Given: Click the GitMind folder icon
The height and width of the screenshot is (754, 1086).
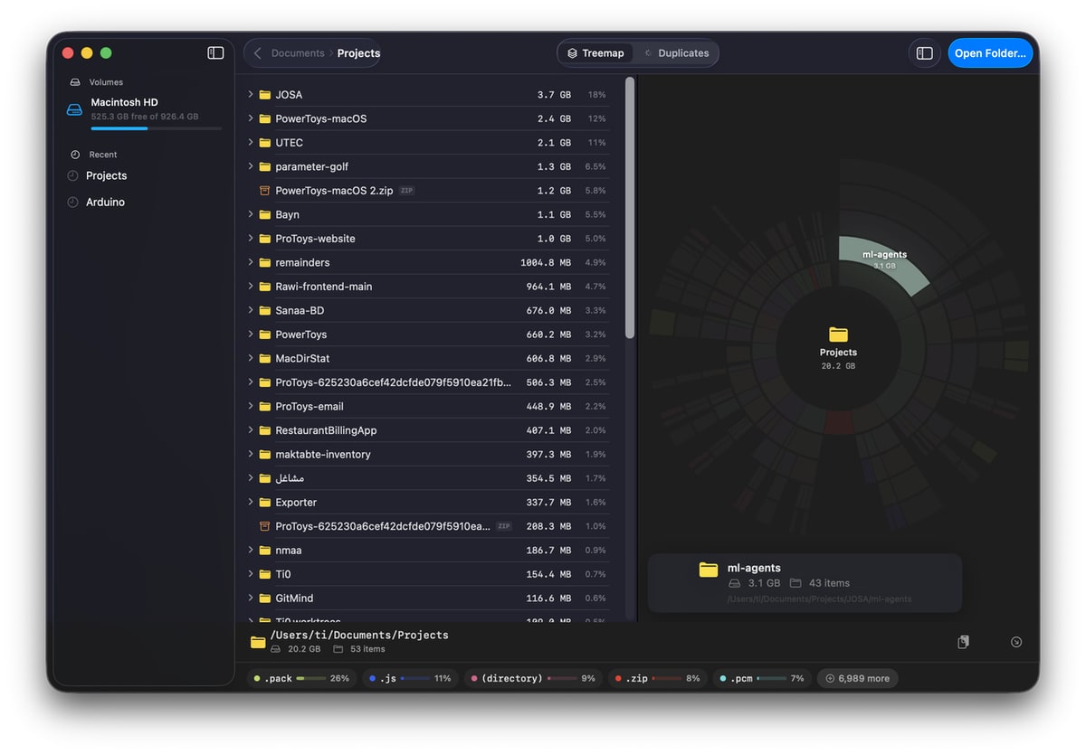Looking at the screenshot, I should tap(265, 598).
